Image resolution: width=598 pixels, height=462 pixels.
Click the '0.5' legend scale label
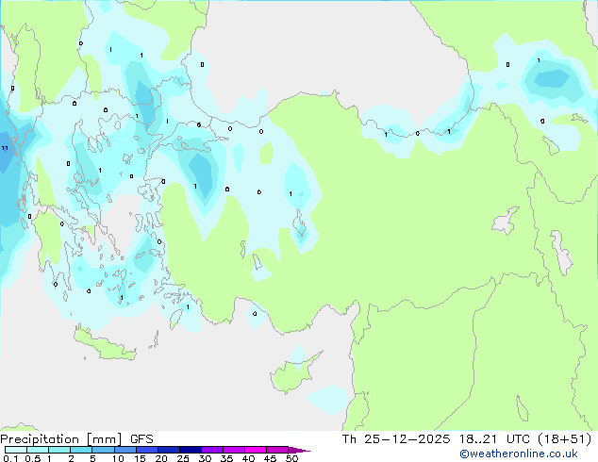click(33, 458)
